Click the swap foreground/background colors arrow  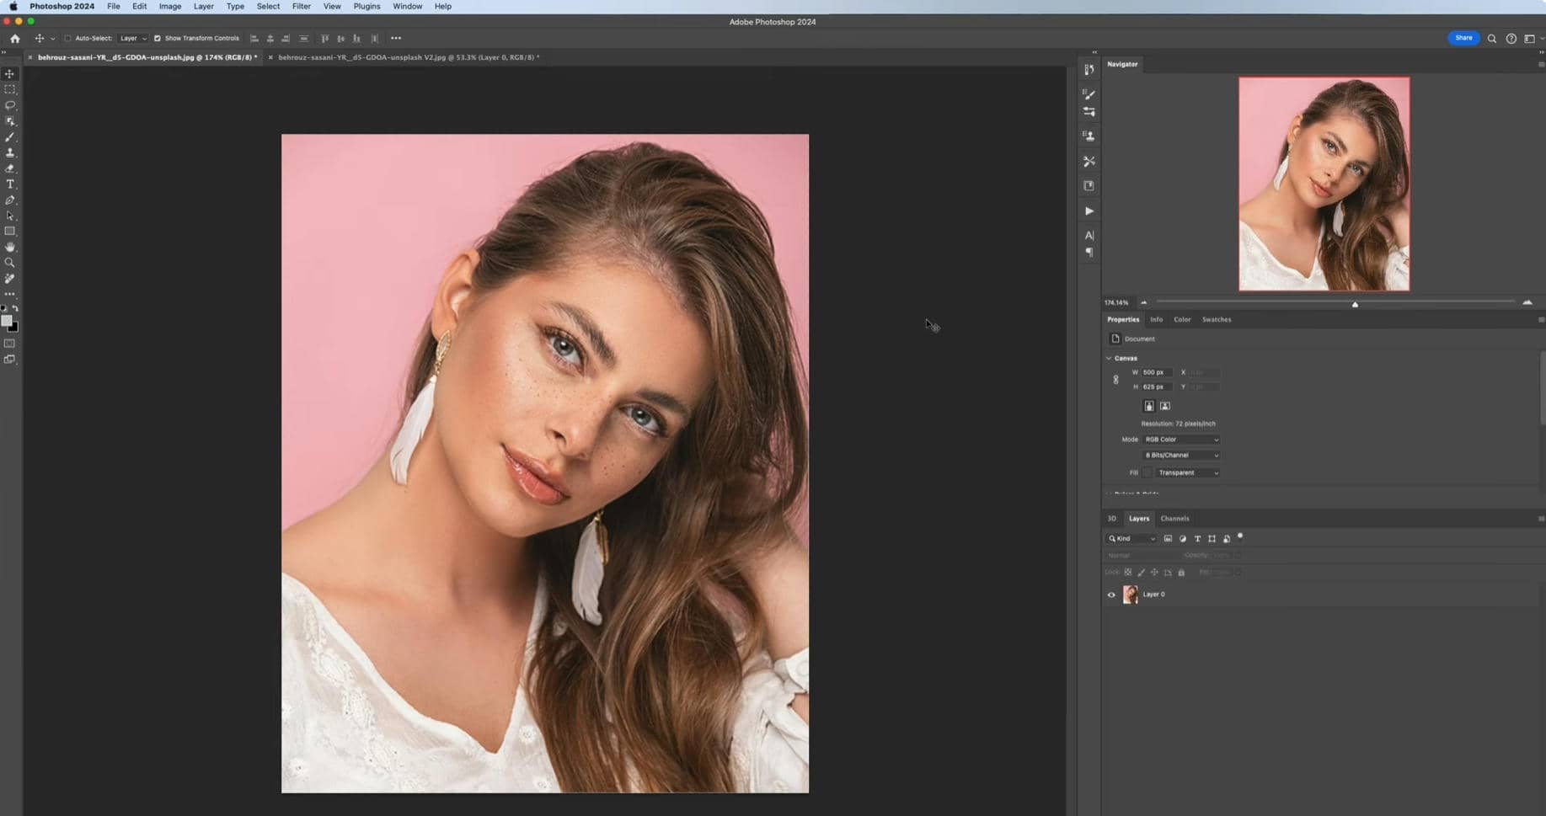[x=15, y=309]
